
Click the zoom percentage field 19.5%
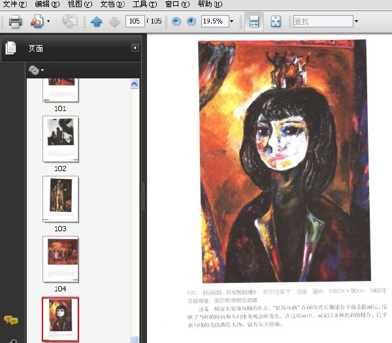point(215,22)
